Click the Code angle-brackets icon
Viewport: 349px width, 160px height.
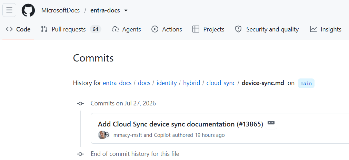tap(9, 29)
